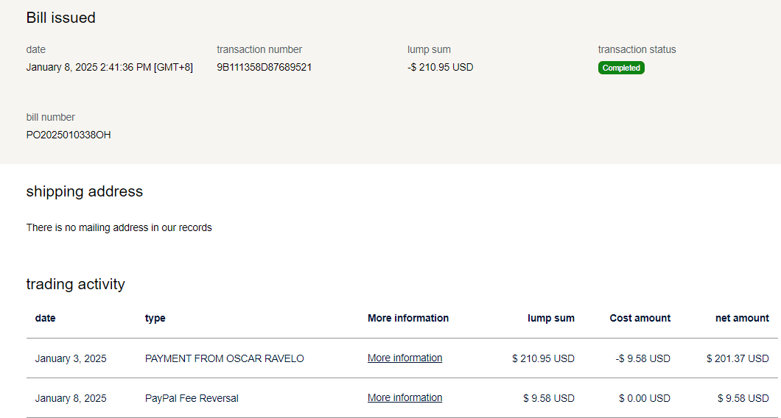Screen dimensions: 781x418
Task: Click the 'Bill issued' heading
Action: point(60,18)
